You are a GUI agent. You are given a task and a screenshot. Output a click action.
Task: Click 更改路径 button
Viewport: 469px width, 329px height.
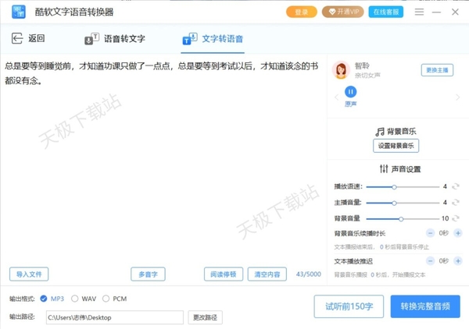coord(205,317)
